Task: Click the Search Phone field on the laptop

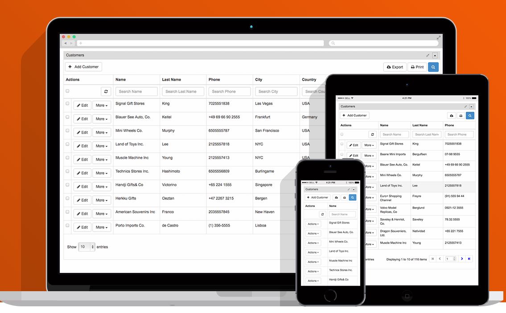Action: pyautogui.click(x=229, y=92)
